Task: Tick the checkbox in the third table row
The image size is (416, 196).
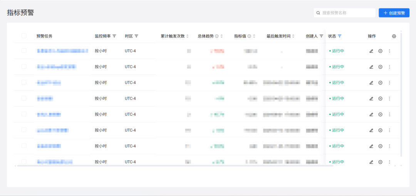Action: (24, 82)
